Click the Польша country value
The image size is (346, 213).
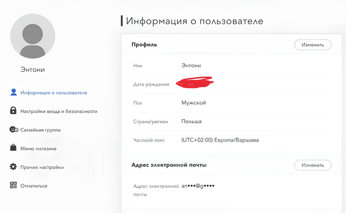point(192,121)
